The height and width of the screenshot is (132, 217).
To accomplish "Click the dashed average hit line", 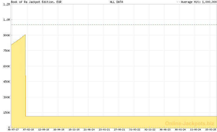I will [114, 25].
